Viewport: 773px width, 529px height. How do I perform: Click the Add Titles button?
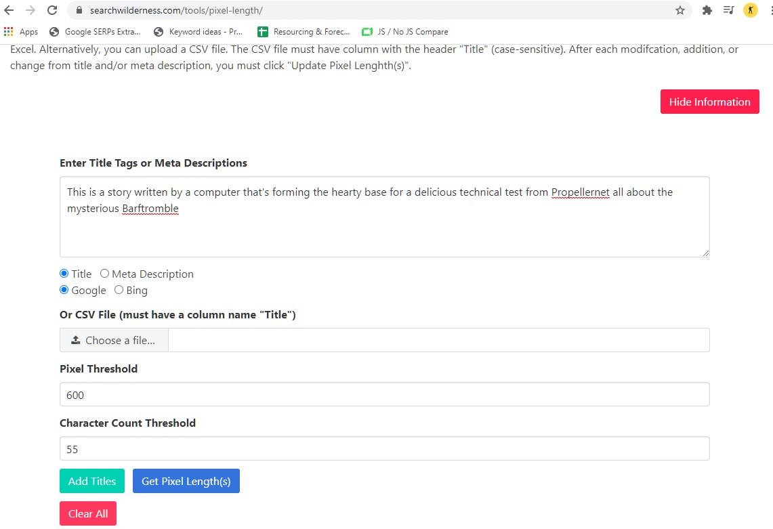[x=92, y=481]
